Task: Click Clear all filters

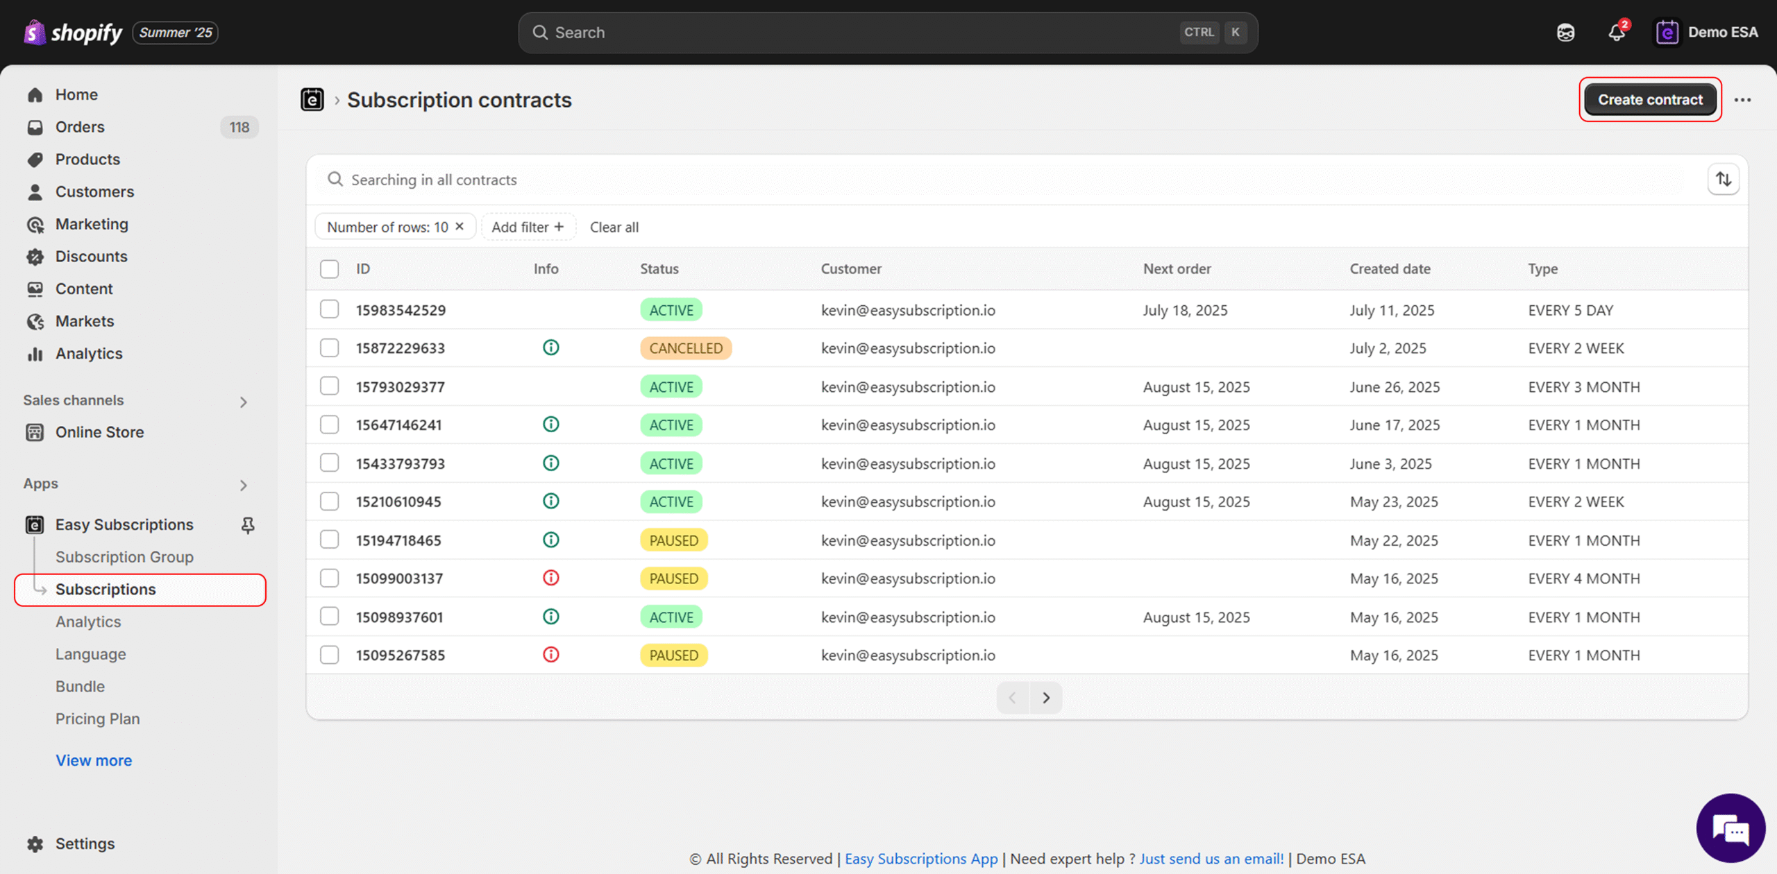Action: 614,227
